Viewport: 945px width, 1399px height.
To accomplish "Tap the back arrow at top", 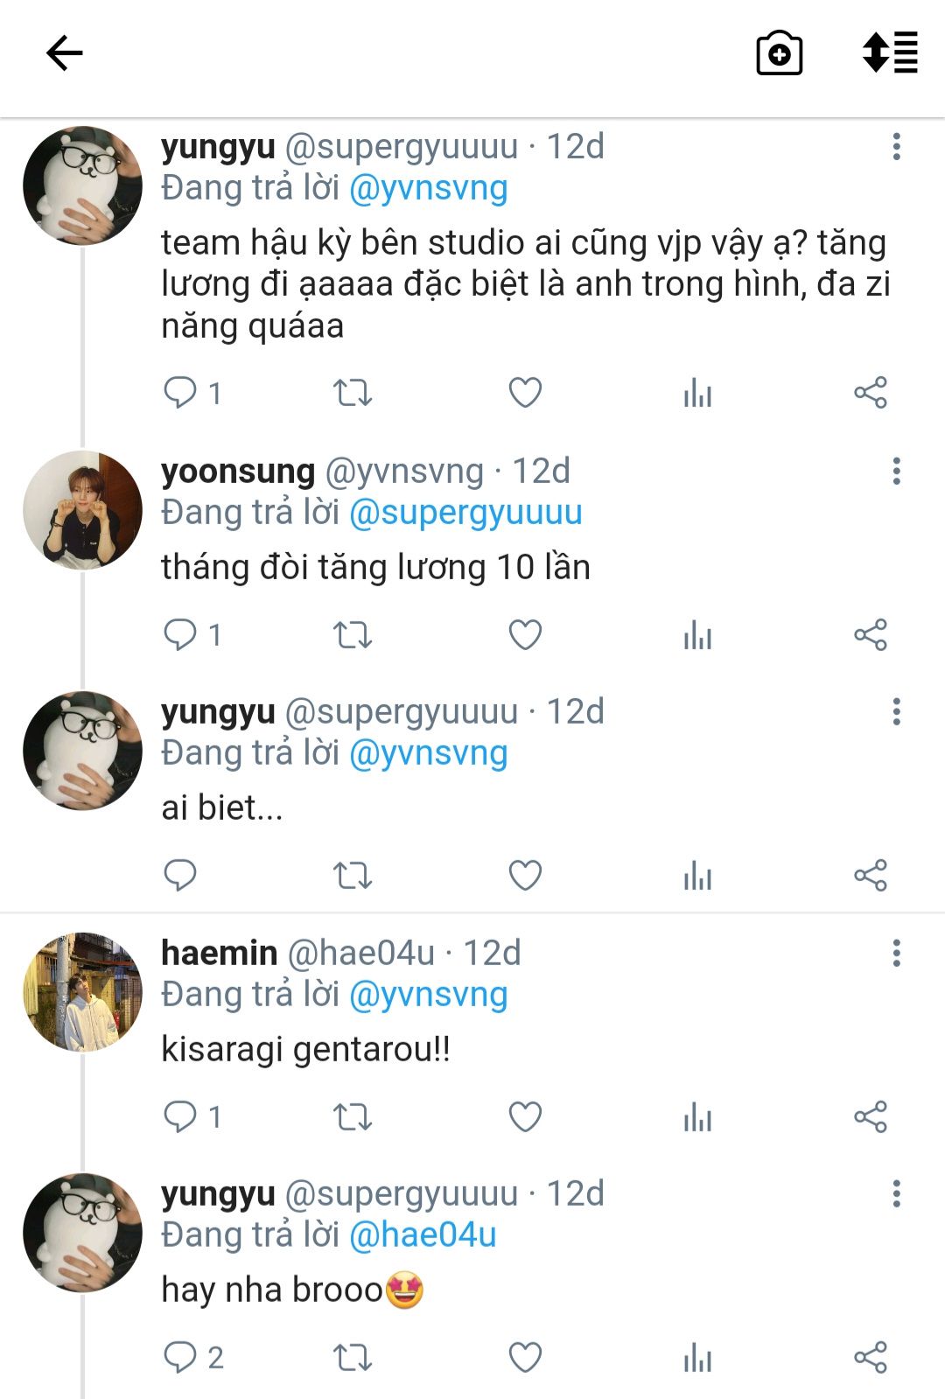I will tap(64, 53).
